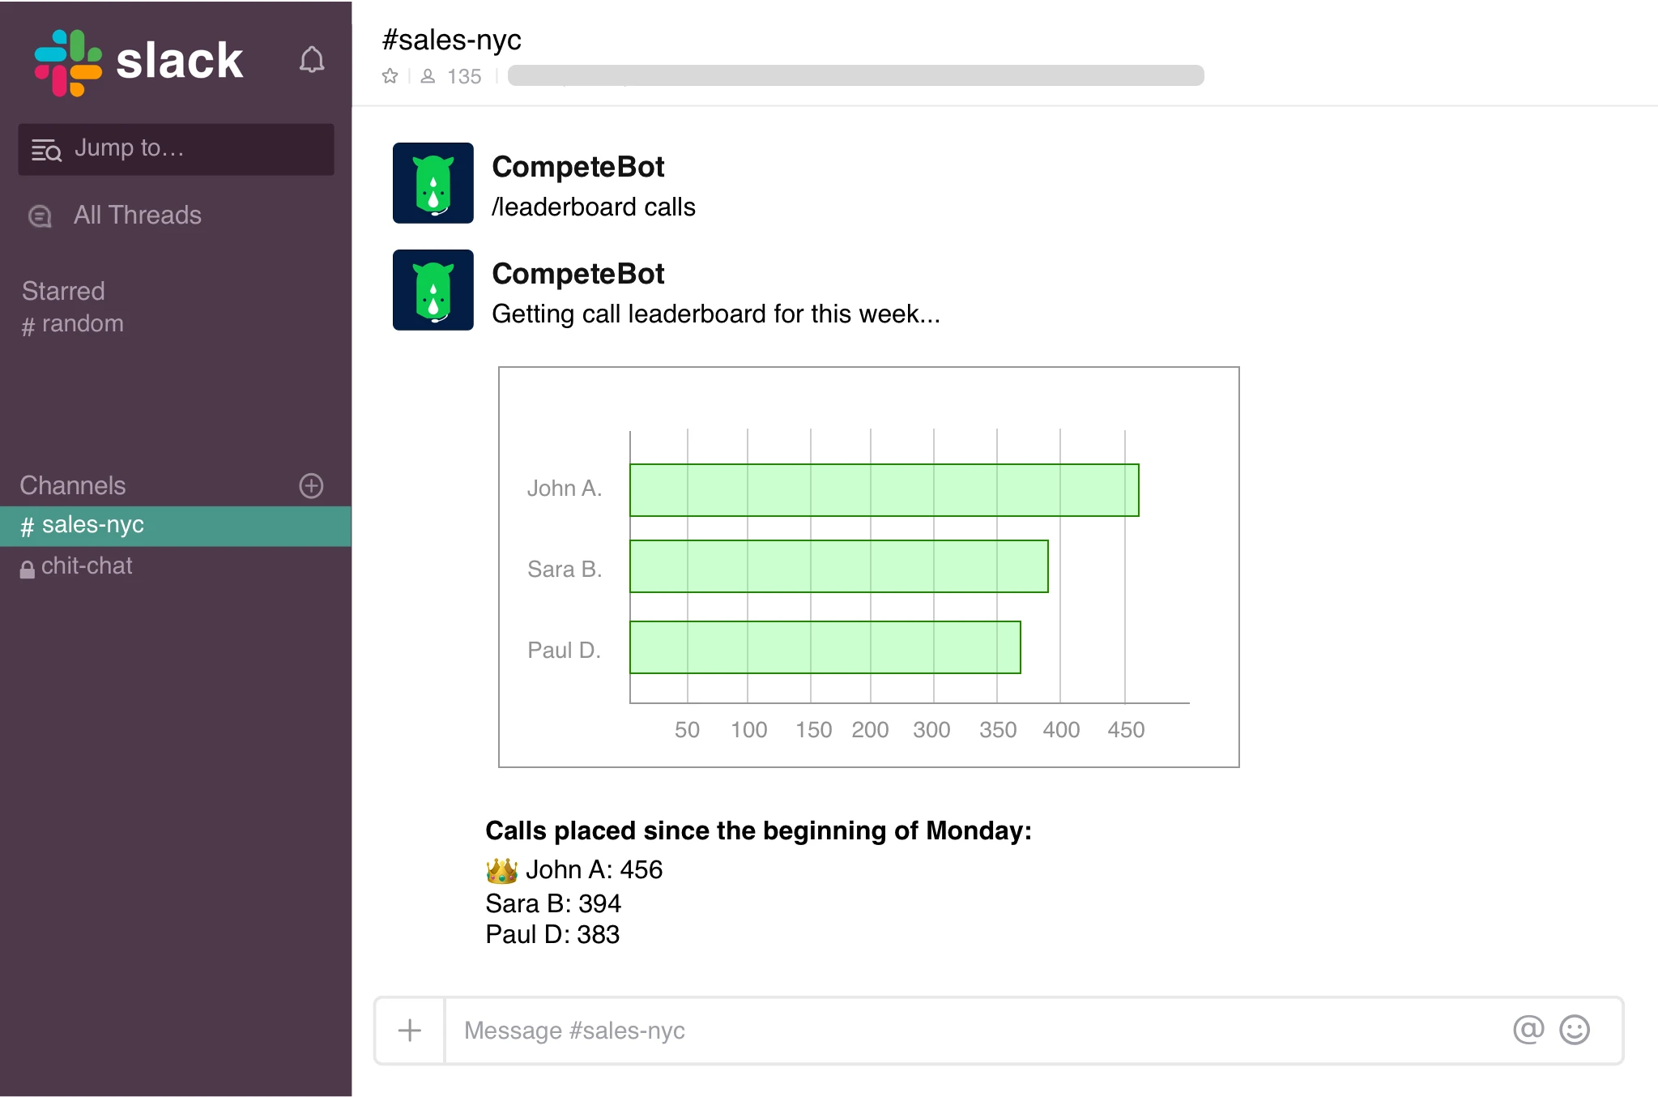This screenshot has width=1658, height=1097.
Task: Click the Getting call leaderboard message text
Action: tap(716, 314)
